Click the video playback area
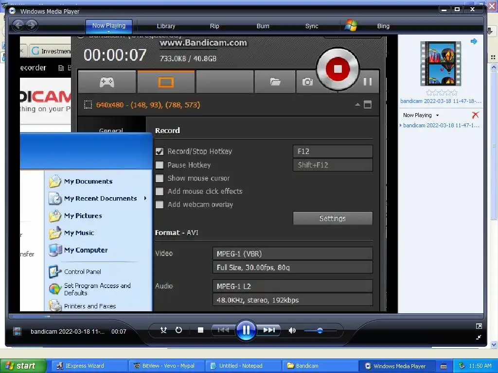This screenshot has width=498, height=373. [x=203, y=173]
